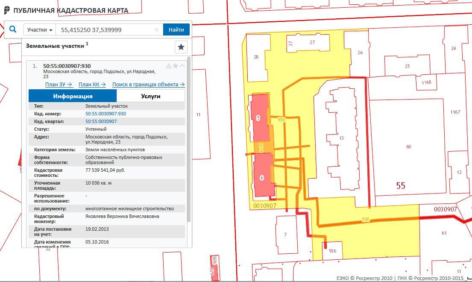The height and width of the screenshot is (282, 472).
Task: Open the План КК link
Action: click(92, 85)
